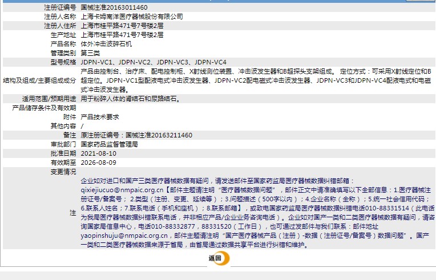Click email qixiejiucuo@nmpaic.org.cn
The image size is (436, 280).
(x=122, y=190)
